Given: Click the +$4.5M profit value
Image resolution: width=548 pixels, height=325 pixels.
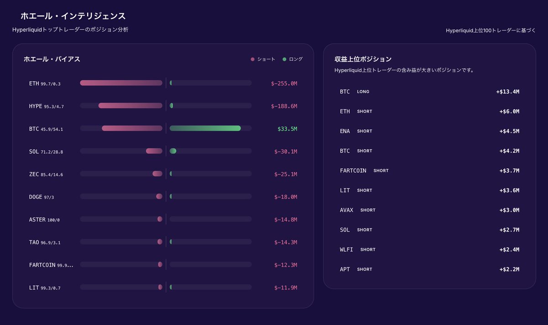Looking at the screenshot, I should 510,131.
